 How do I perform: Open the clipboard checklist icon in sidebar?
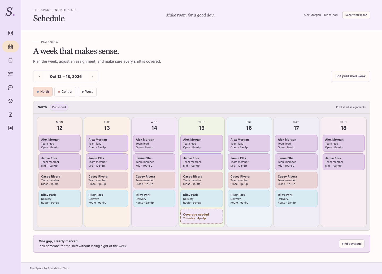click(10, 60)
